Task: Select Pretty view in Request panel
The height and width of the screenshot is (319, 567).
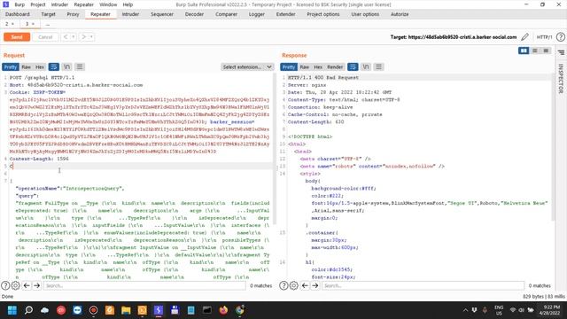Action: 11,67
